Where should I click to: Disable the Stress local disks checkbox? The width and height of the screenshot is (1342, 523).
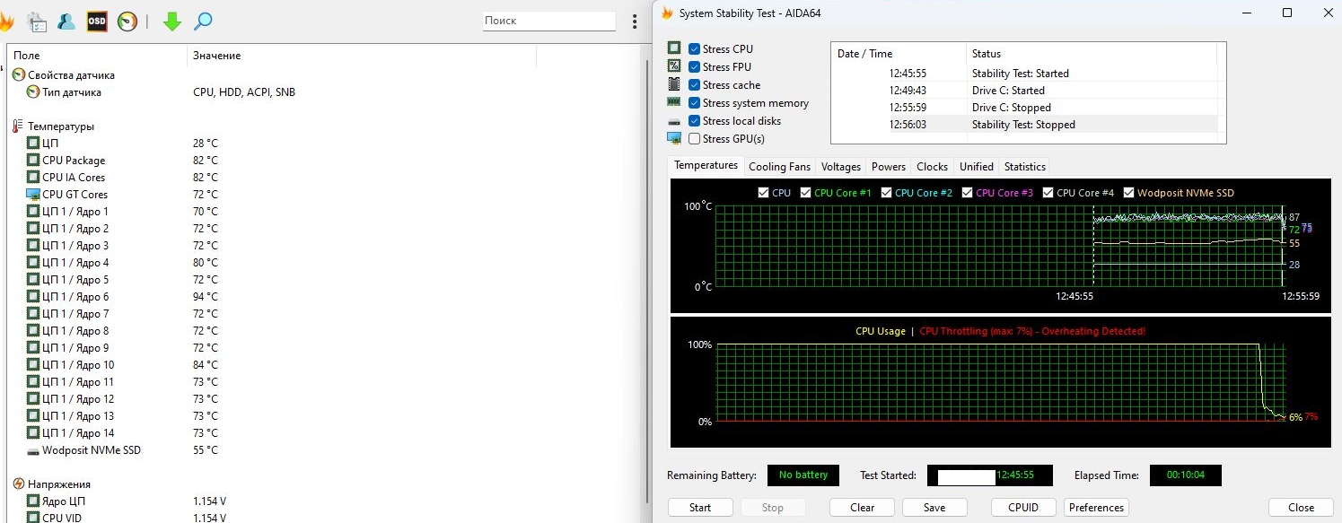(694, 121)
